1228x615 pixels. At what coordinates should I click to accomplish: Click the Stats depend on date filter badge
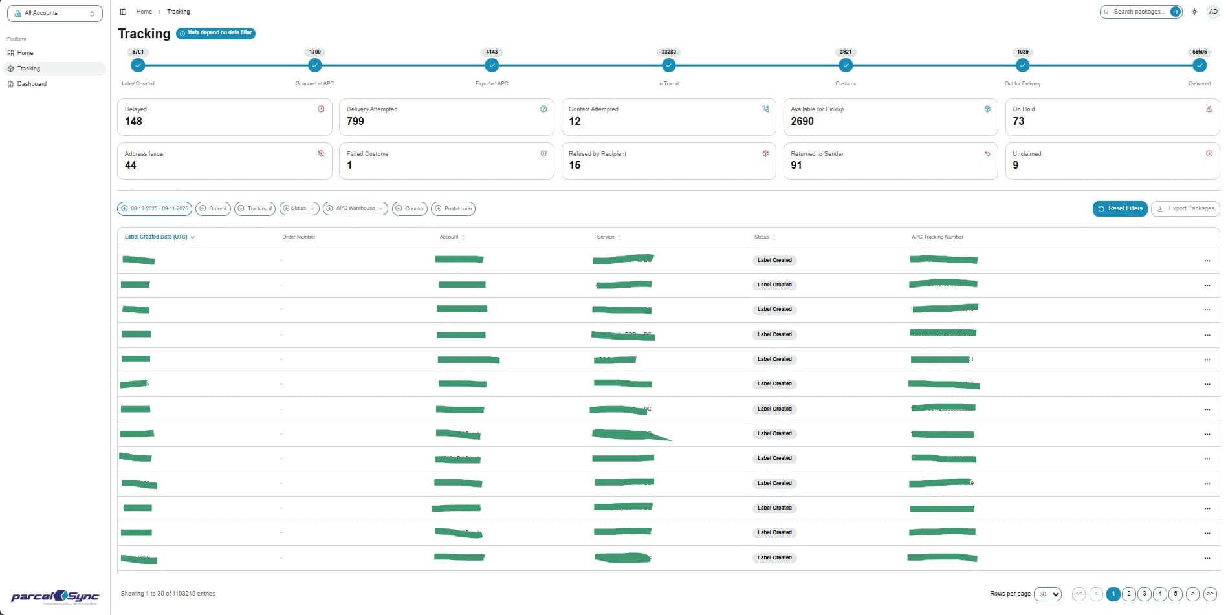(x=215, y=33)
